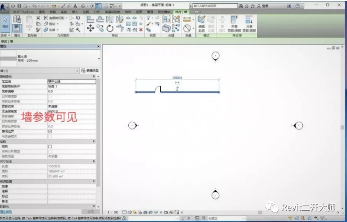347x222 pixels.
Task: Toggle the Properties palette ribbon button
Action: click(x=17, y=28)
